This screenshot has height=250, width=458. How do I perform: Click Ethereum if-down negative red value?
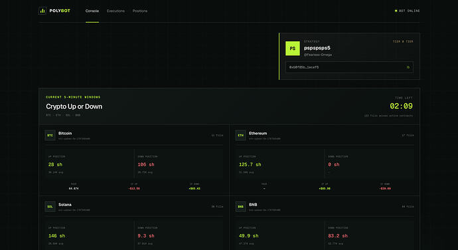(x=385, y=189)
